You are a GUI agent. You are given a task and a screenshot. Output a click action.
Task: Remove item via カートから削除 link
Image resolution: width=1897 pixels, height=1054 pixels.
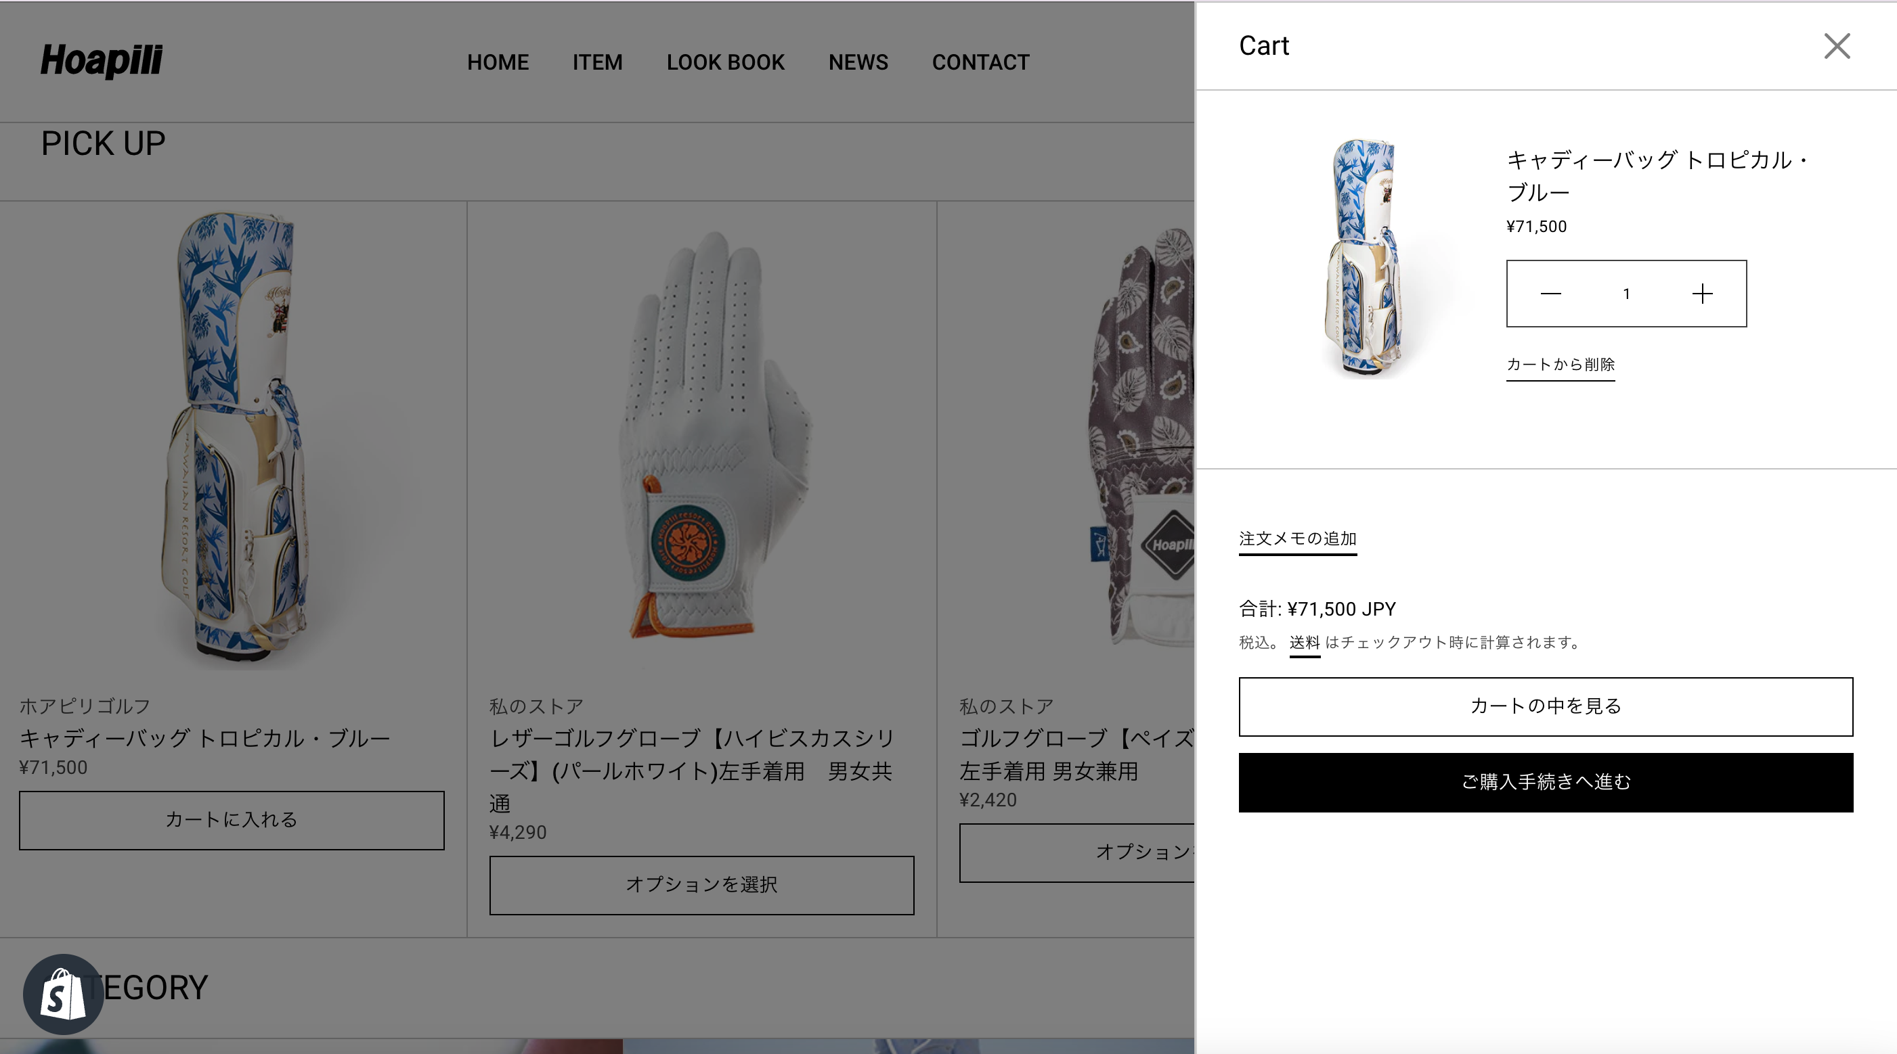point(1561,365)
